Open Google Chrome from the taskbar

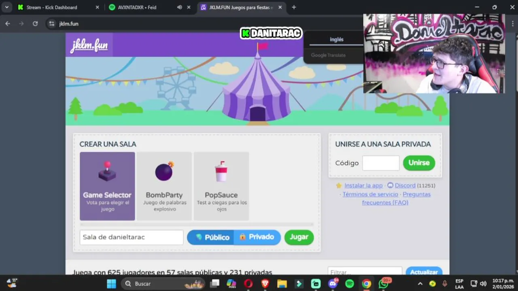point(367,284)
